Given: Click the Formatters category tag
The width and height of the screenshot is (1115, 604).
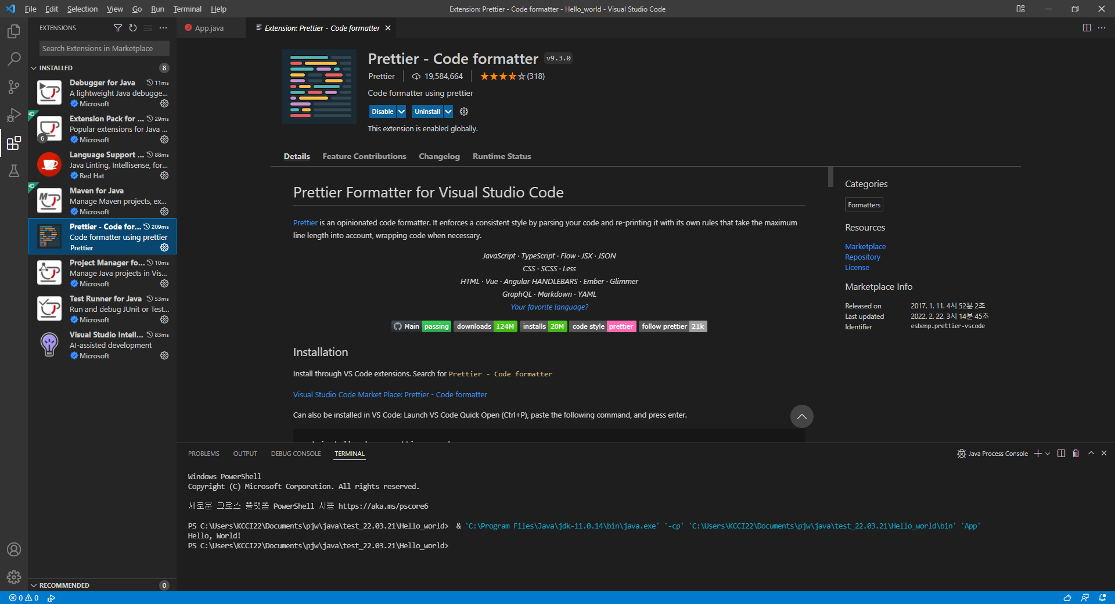Looking at the screenshot, I should [x=864, y=205].
